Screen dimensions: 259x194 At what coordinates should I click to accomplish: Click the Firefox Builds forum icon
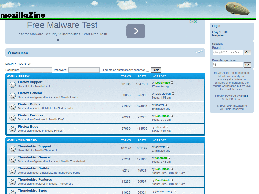point(13,107)
